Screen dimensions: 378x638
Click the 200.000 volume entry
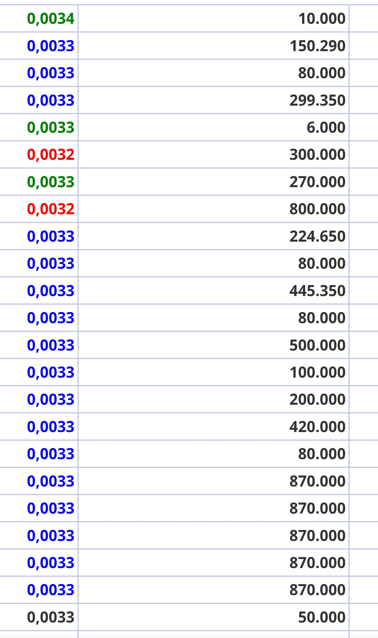(x=317, y=400)
